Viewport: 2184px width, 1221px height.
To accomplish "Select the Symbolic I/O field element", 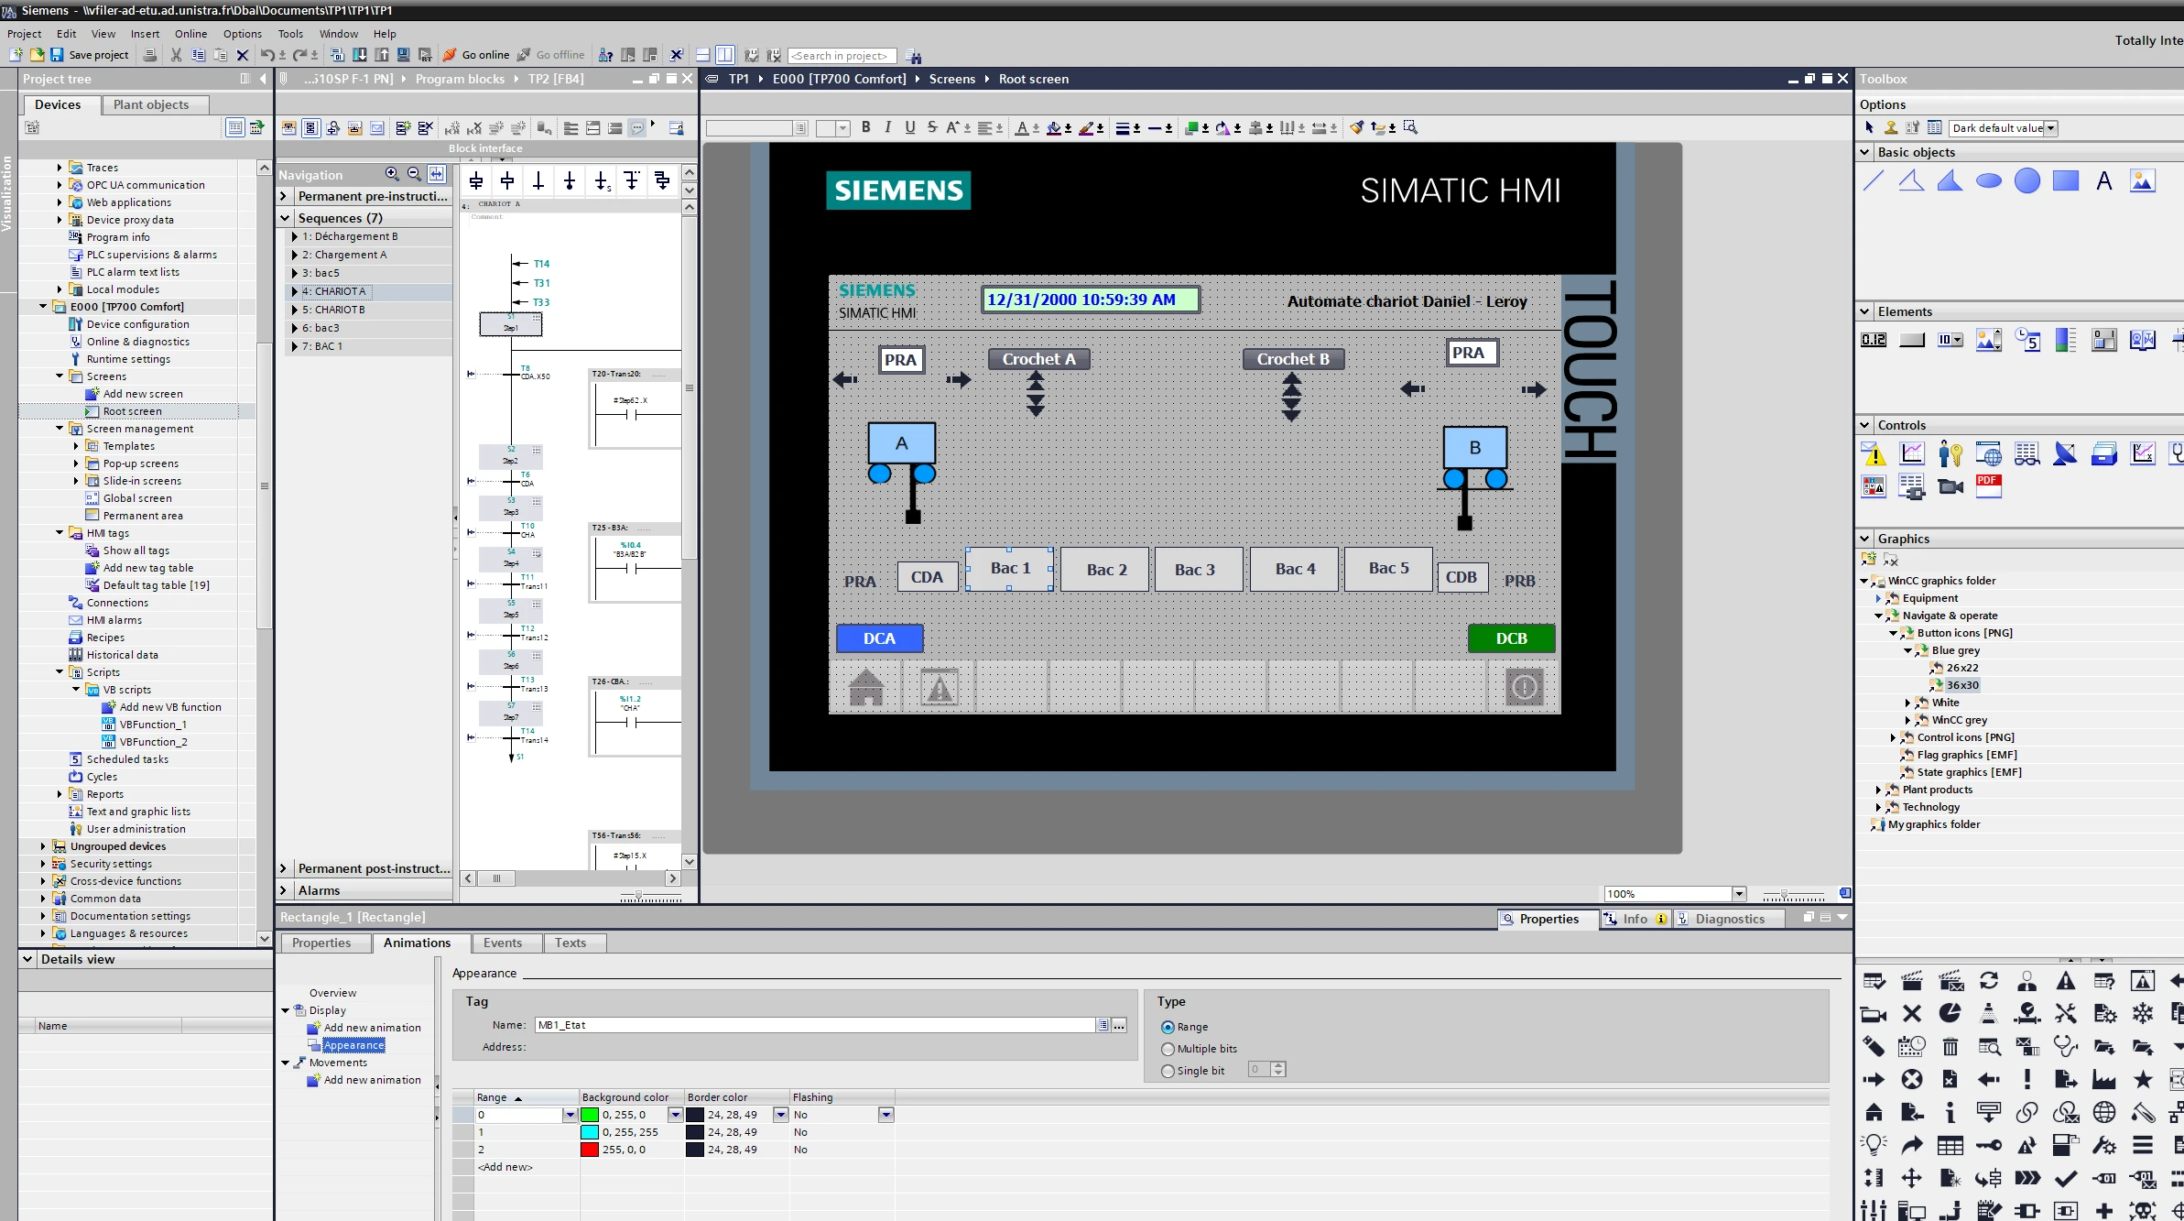I will (x=1950, y=340).
